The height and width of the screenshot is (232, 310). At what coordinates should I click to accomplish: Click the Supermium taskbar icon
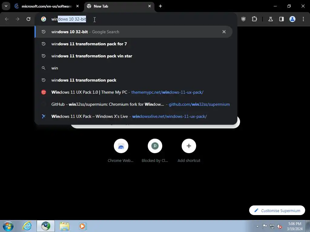click(46, 226)
